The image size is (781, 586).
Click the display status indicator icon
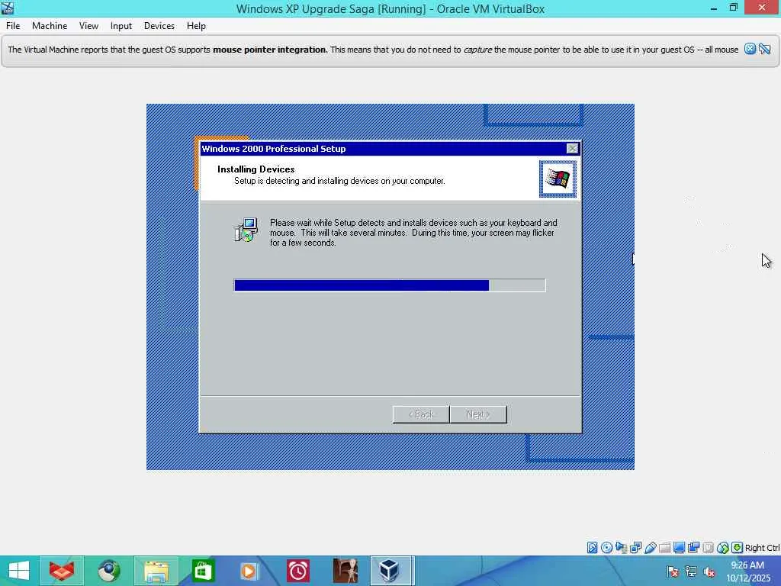679,548
